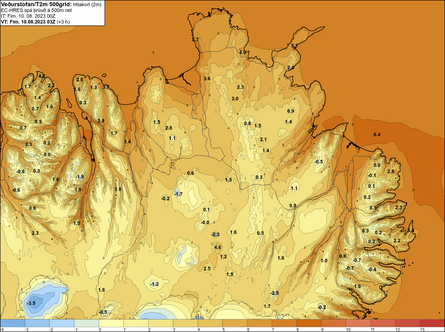Click the 2.6 temperature label
This screenshot has width=445, height=332.
80,80
